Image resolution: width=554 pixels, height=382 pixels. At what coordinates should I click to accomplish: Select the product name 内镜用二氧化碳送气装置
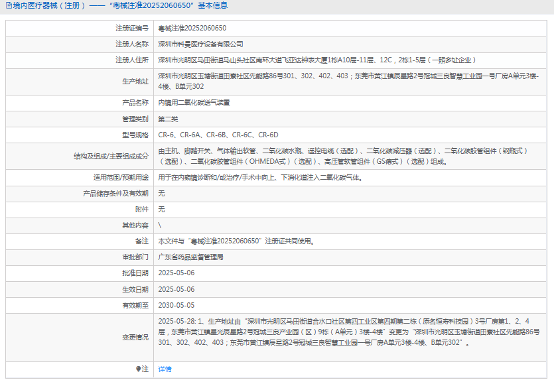tap(194, 103)
